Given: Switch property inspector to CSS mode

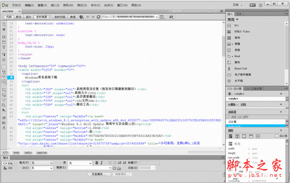Looking at the screenshot, I should [8, 168].
